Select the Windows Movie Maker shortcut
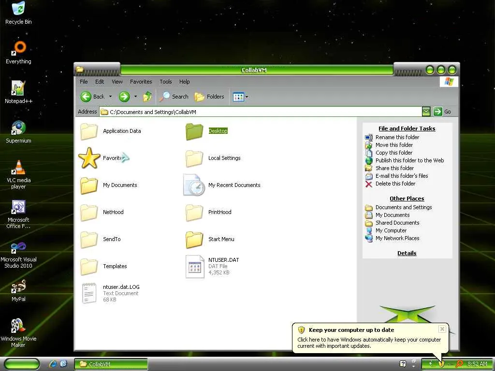Screen dimensions: 495x371 click(x=18, y=333)
